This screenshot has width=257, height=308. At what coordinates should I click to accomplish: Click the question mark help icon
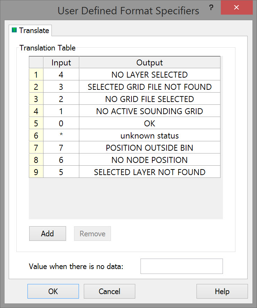211,8
